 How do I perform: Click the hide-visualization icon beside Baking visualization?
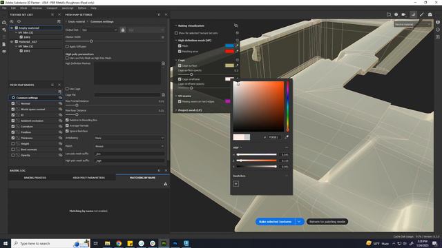click(x=236, y=25)
